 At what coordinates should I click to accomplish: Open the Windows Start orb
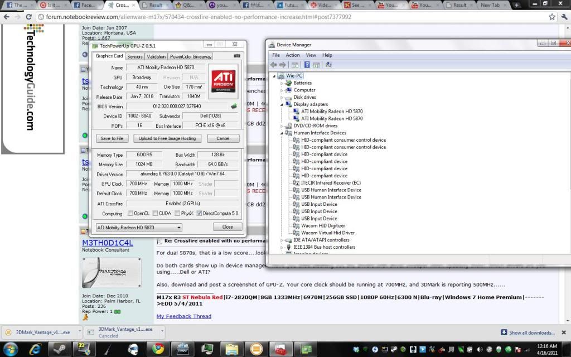[10, 349]
